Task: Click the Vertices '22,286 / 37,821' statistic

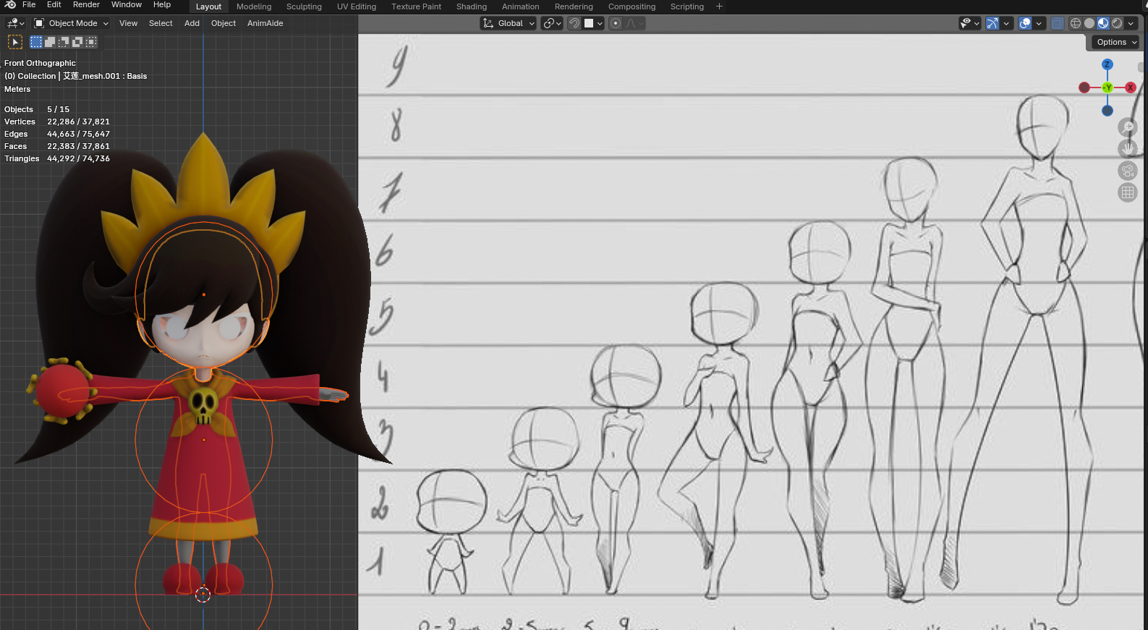Action: coord(78,122)
